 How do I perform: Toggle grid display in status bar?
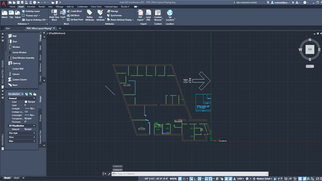pos(180,179)
